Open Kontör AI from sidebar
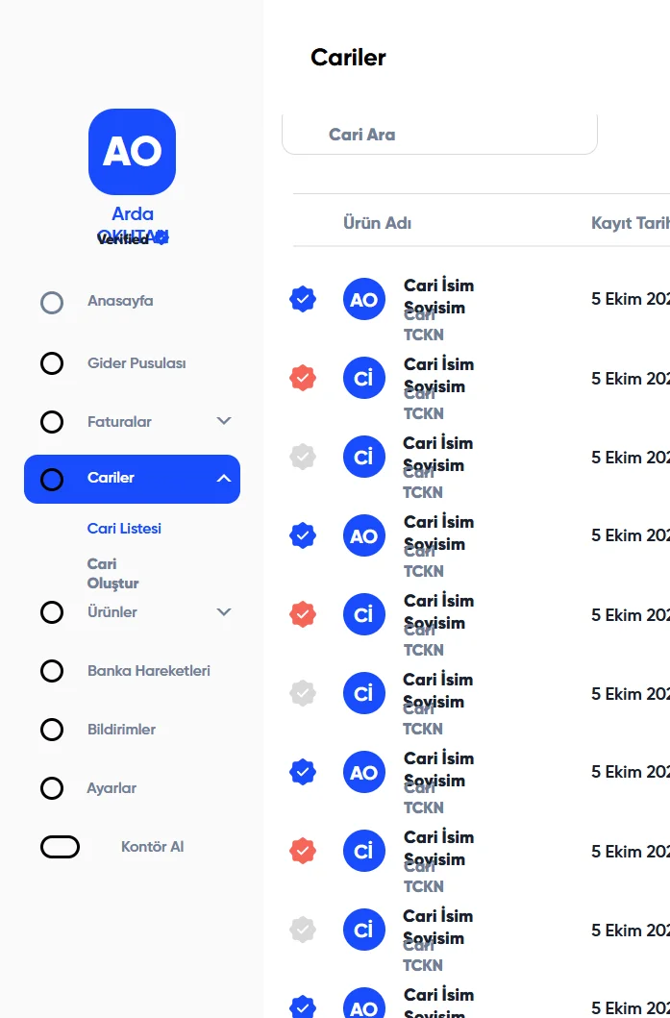This screenshot has height=1018, width=670. coord(152,847)
